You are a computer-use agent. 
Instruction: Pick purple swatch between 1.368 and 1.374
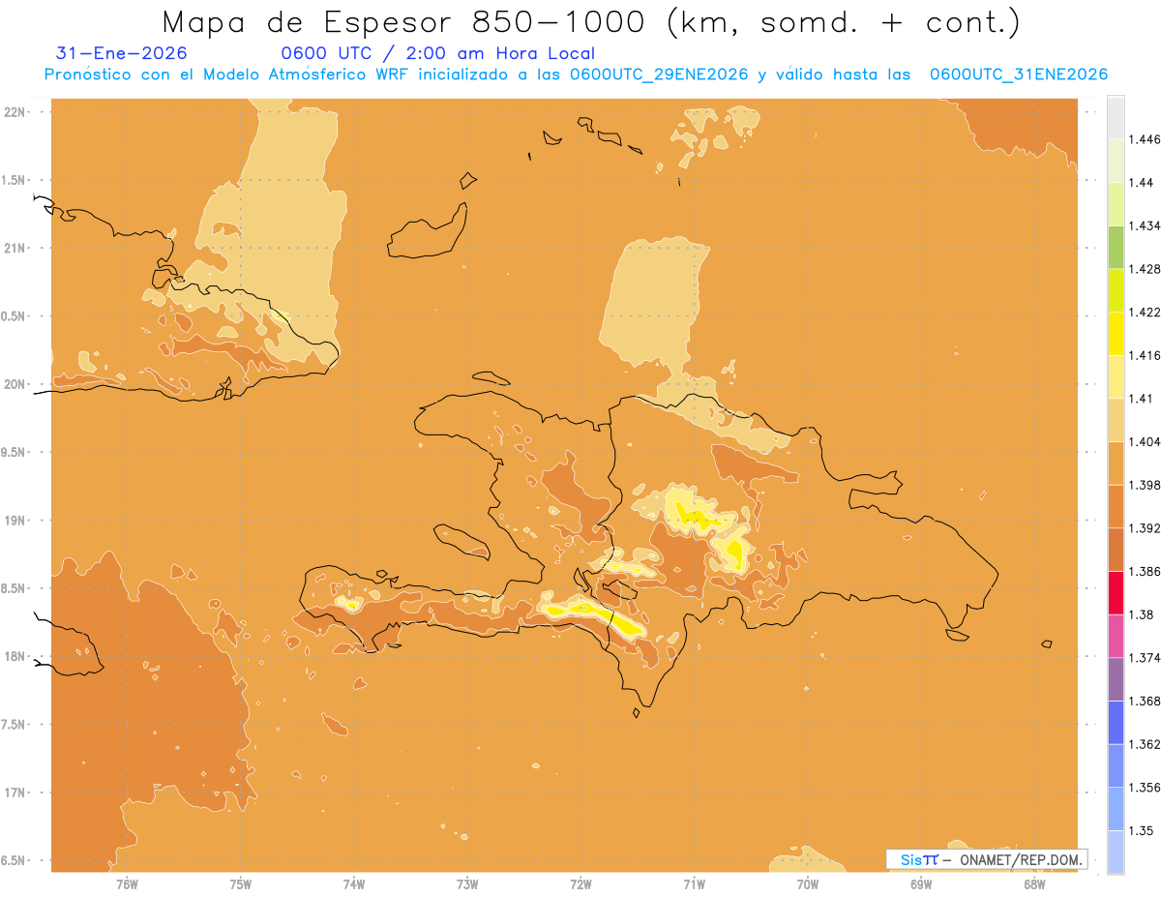pos(1116,679)
